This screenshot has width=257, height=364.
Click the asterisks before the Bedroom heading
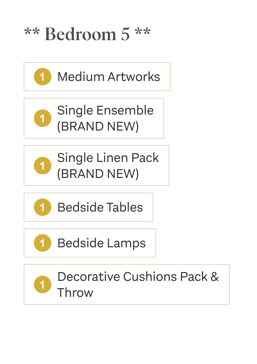pyautogui.click(x=32, y=33)
